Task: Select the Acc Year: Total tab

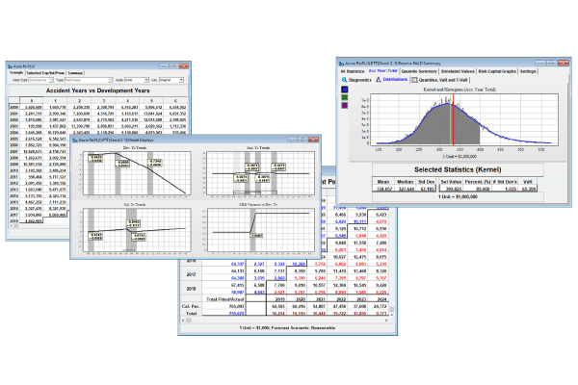Action: point(383,70)
